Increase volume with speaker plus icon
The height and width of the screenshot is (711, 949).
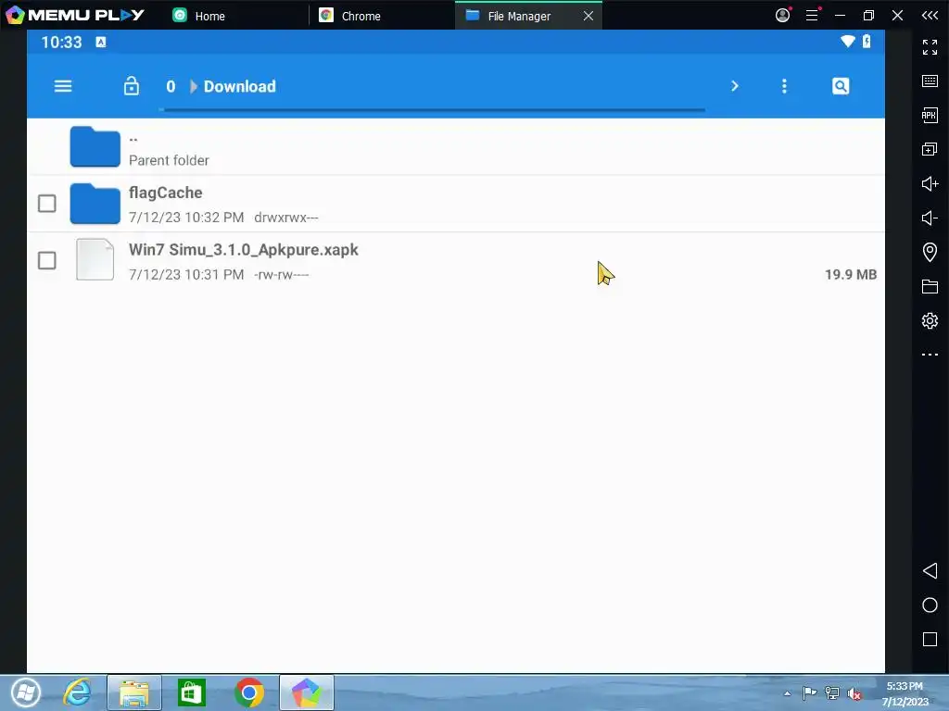pos(930,184)
